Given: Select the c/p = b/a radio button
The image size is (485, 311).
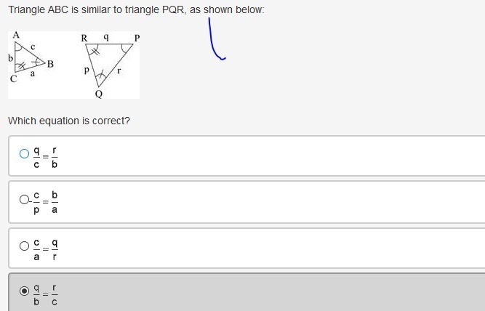Looking at the screenshot, I should [24, 199].
